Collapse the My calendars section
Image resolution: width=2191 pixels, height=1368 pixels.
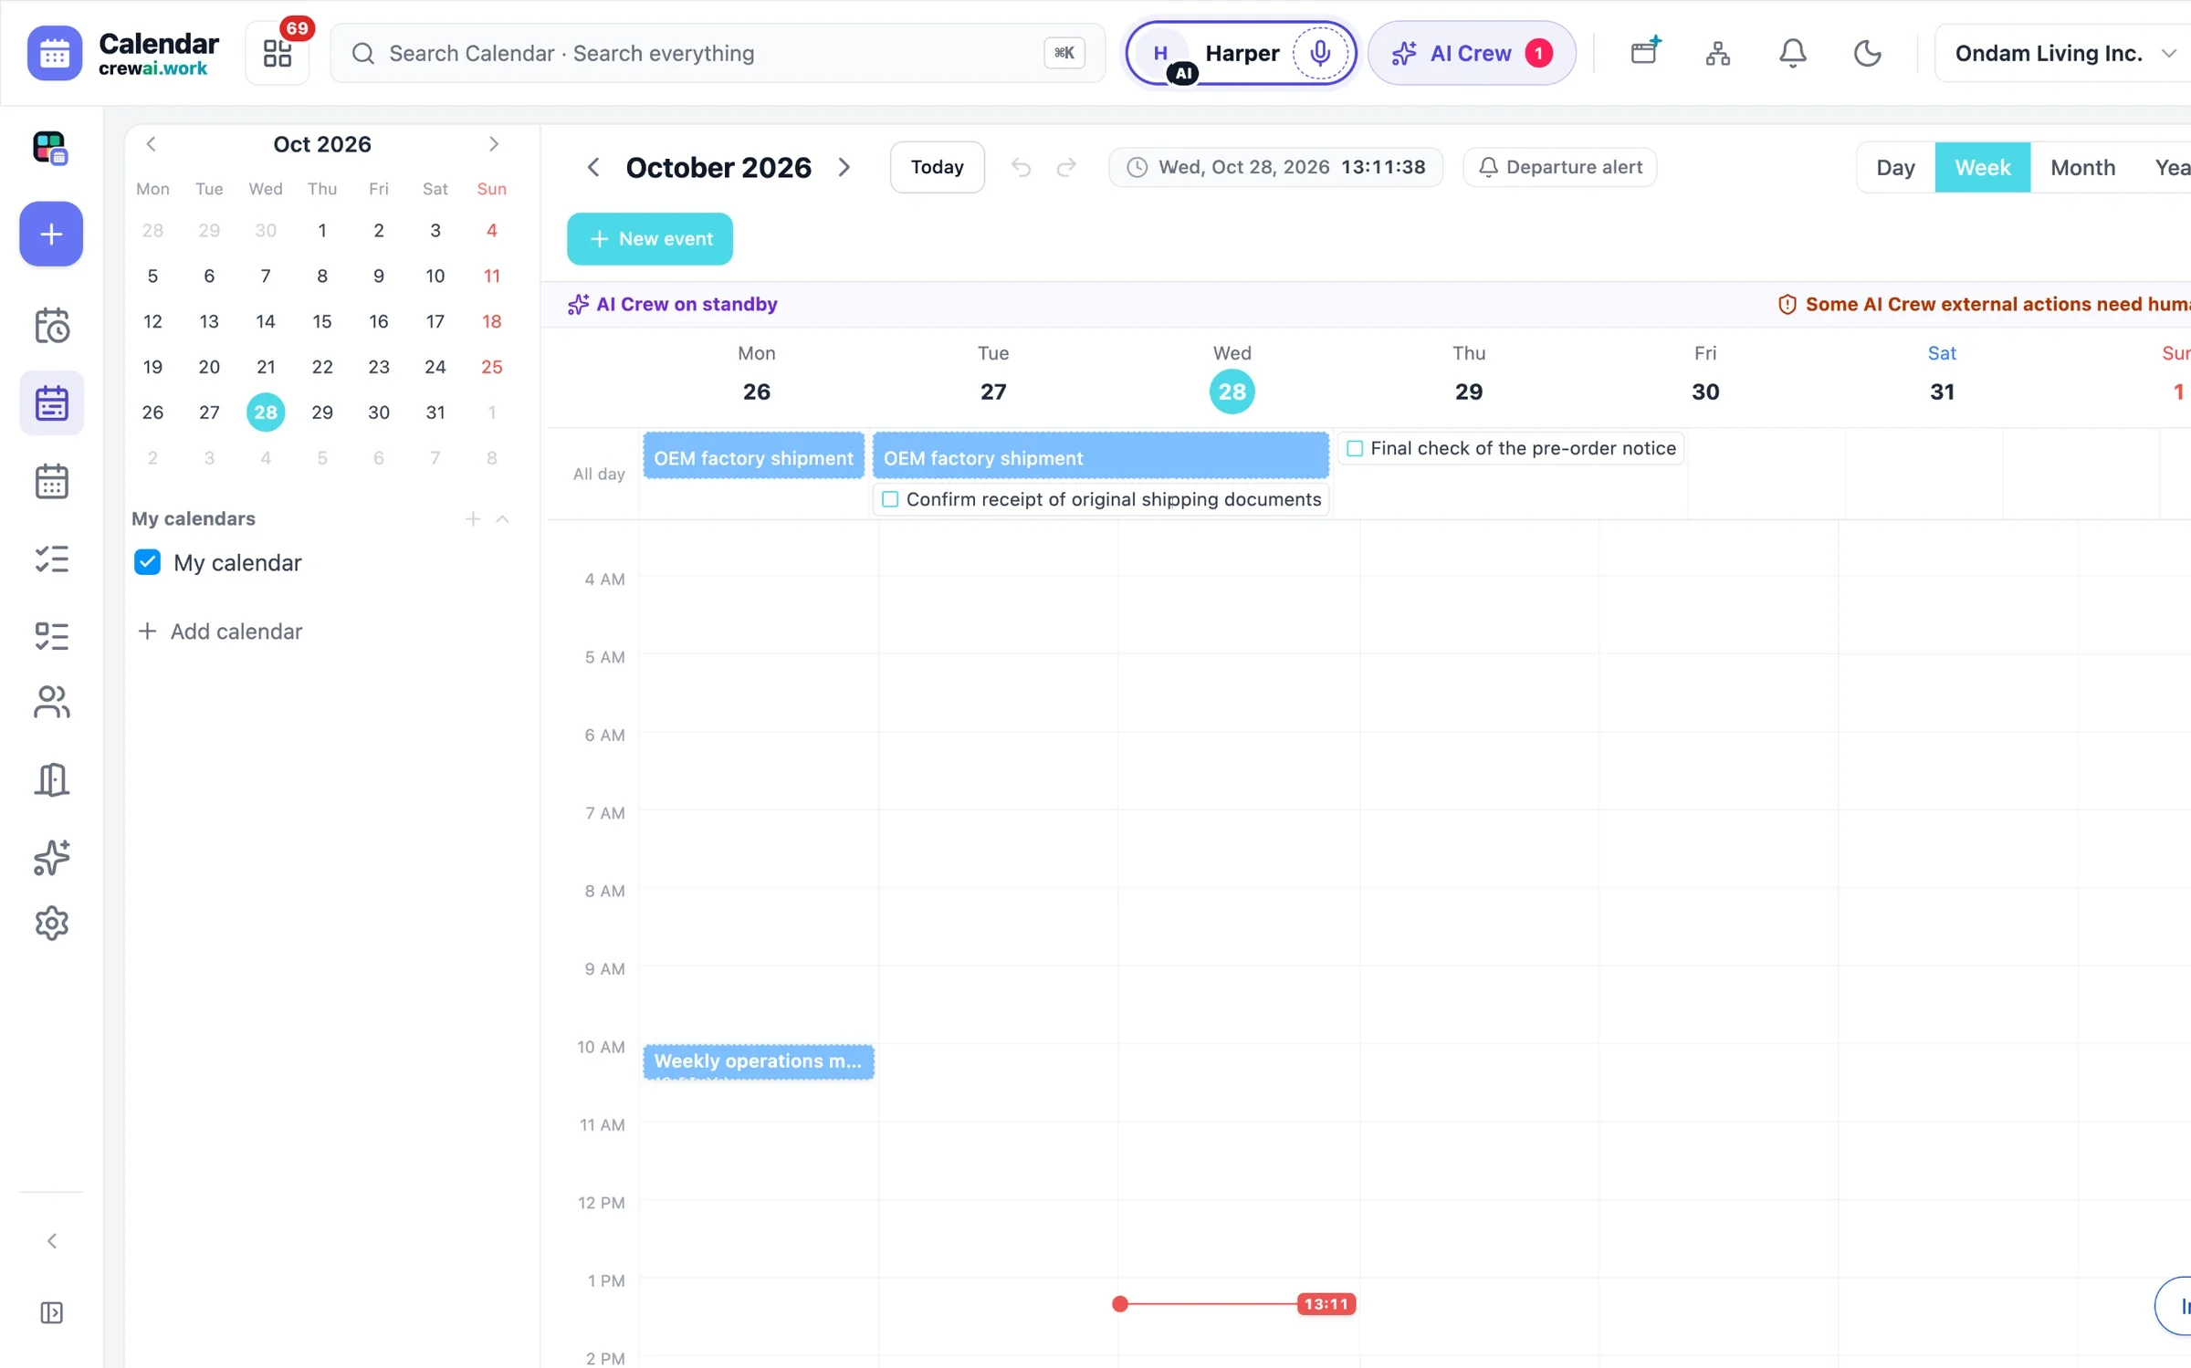[502, 518]
